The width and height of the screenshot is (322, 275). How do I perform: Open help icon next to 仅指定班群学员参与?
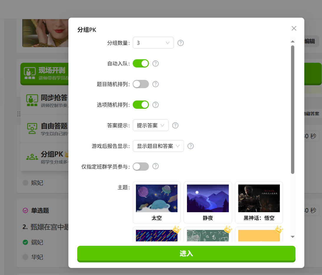(155, 166)
